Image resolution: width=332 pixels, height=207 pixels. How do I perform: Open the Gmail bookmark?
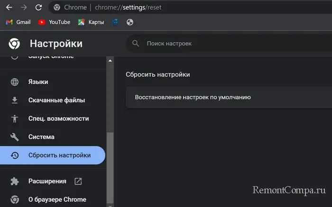pyautogui.click(x=18, y=22)
